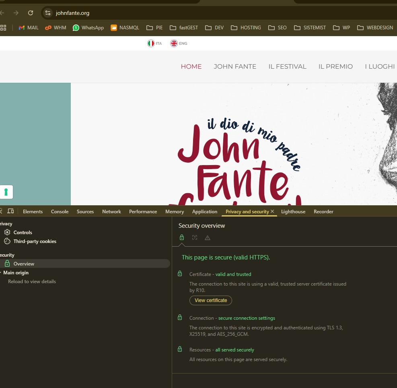Reload the page with the refresh icon
The width and height of the screenshot is (397, 388).
31,12
